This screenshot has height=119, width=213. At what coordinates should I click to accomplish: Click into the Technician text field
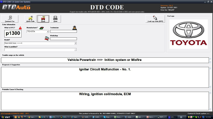pyautogui.click(x=63, y=31)
